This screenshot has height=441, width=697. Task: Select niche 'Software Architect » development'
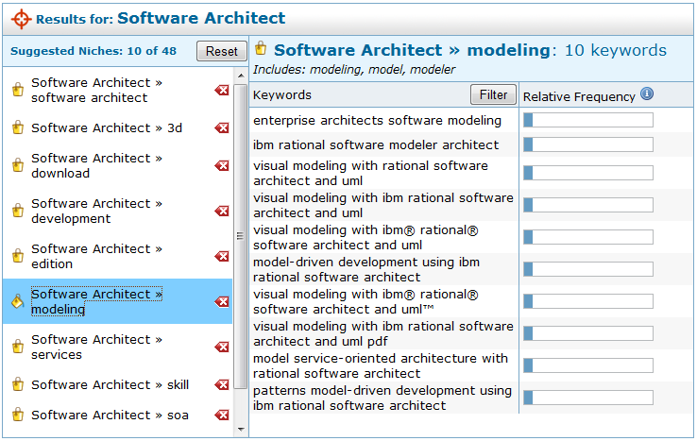pos(96,211)
